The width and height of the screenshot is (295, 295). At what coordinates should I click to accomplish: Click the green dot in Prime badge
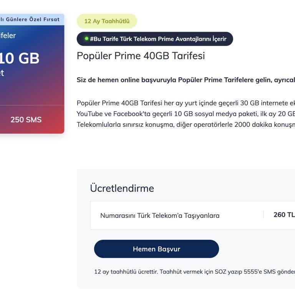(86, 39)
